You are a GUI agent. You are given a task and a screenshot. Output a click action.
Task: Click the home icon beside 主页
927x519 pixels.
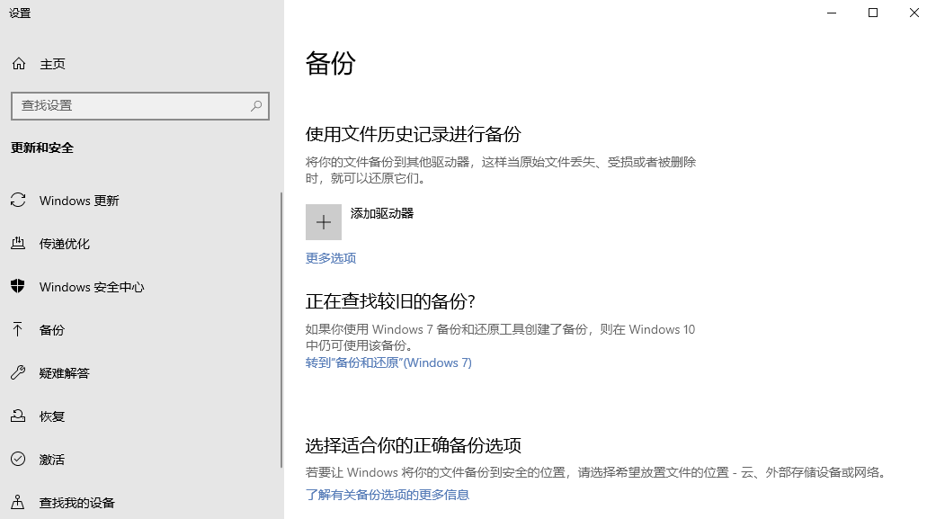pos(18,64)
